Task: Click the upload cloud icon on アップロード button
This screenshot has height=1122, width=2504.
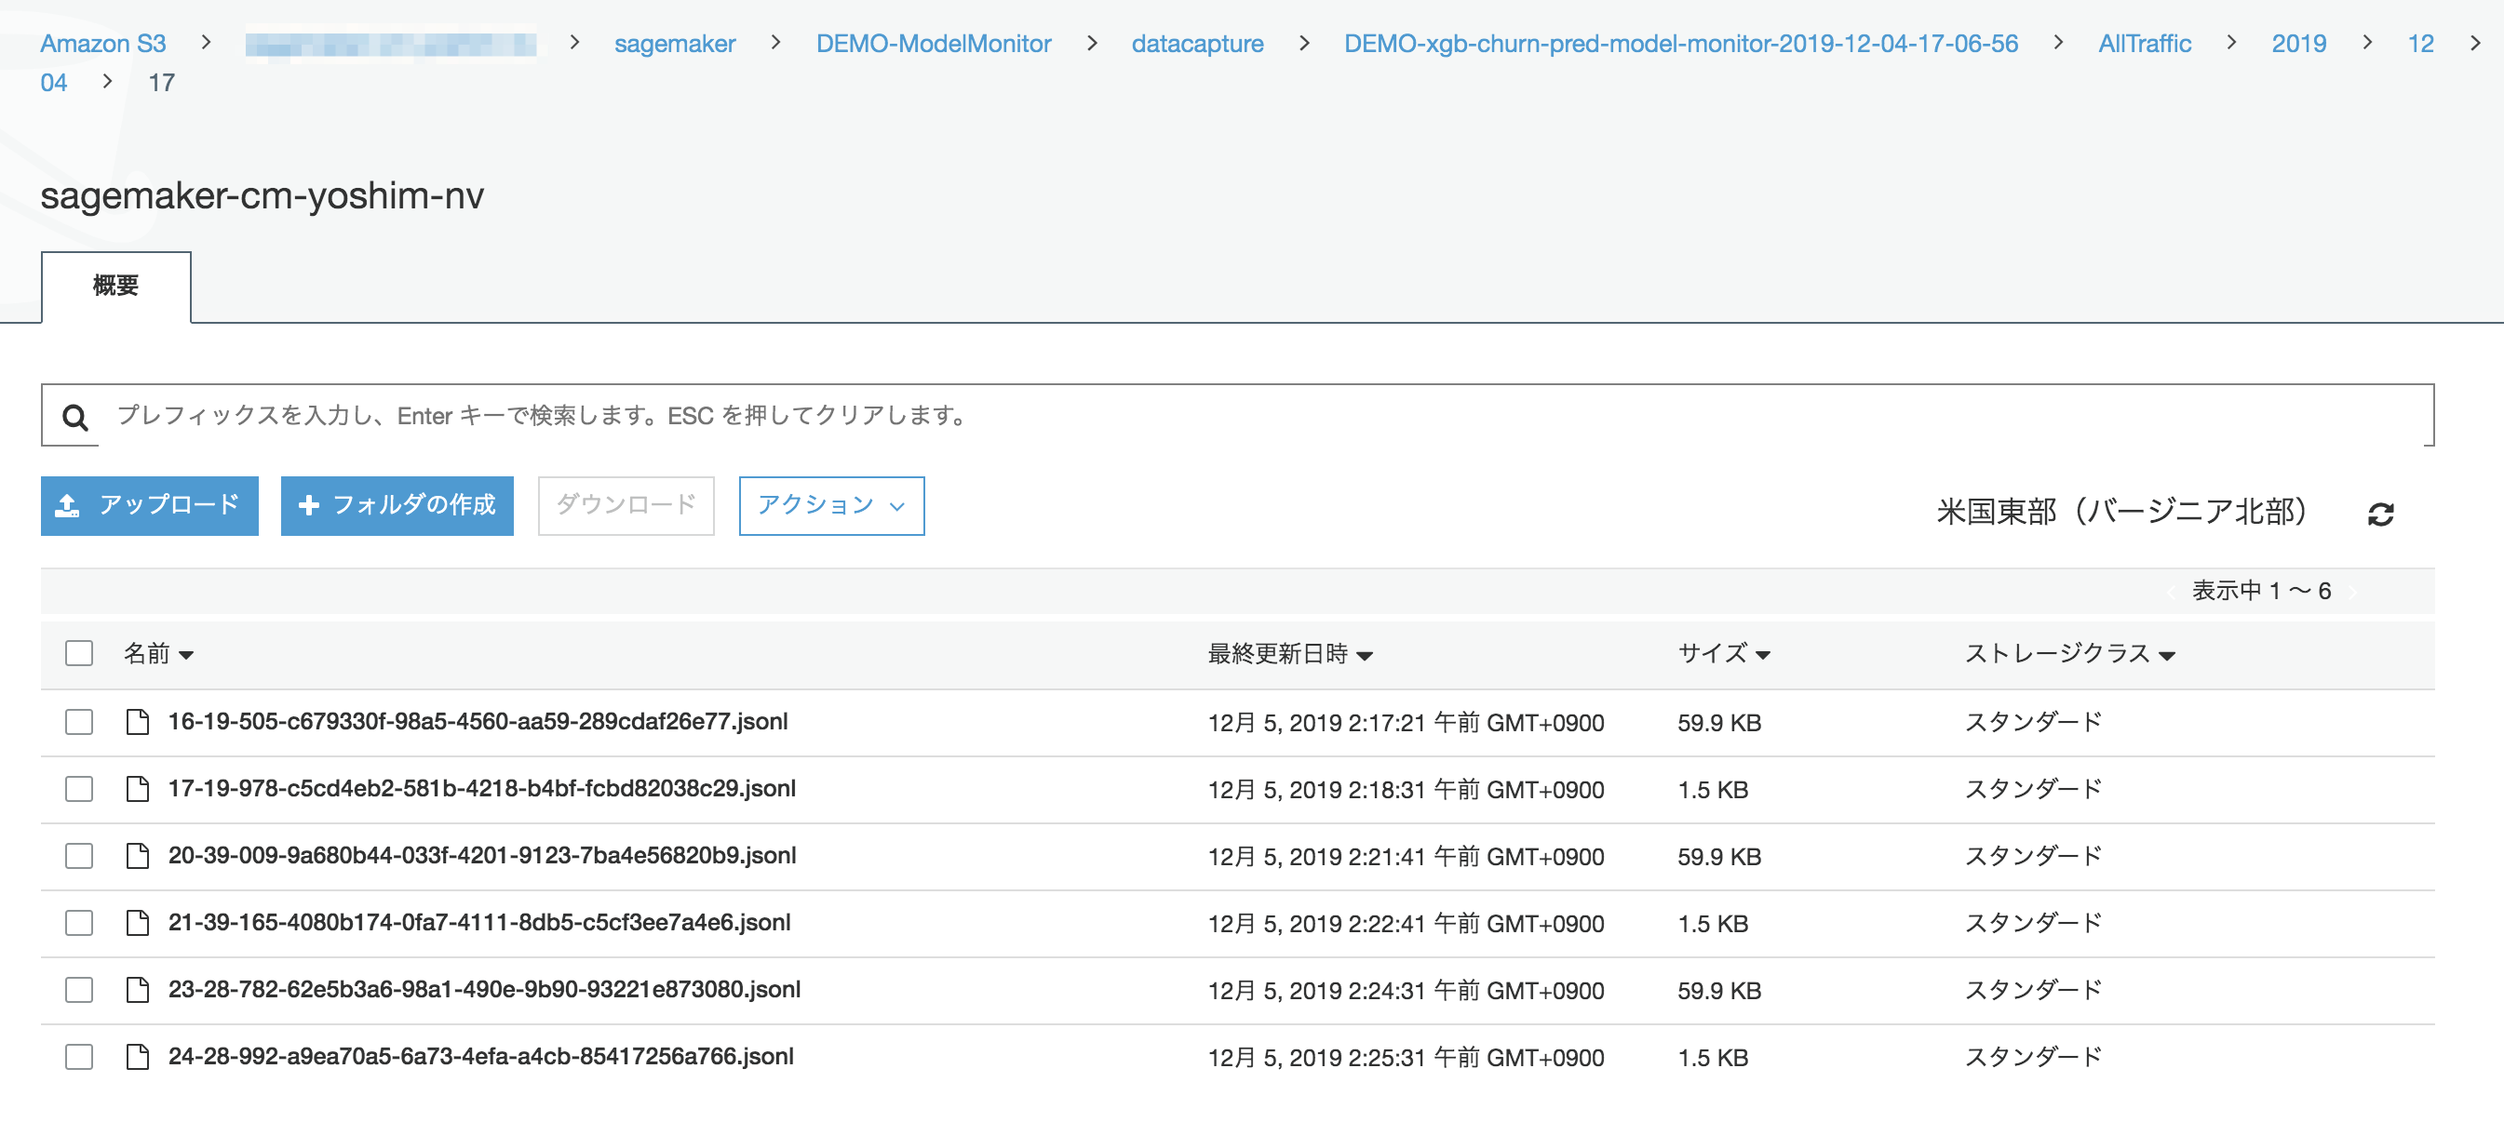Action: [68, 505]
